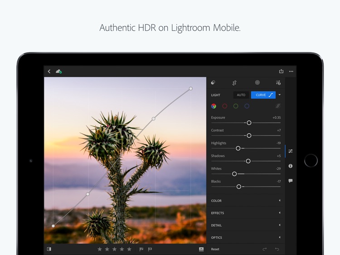Click the upper-middle tone curve point
Image resolution: width=340 pixels, height=255 pixels.
pyautogui.click(x=154, y=119)
